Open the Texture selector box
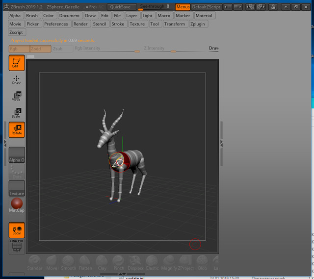This screenshot has width=314, height=279. pyautogui.click(x=16, y=188)
